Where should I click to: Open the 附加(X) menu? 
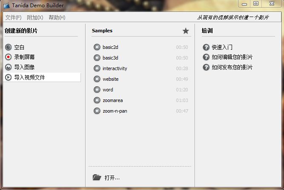[x=35, y=17]
